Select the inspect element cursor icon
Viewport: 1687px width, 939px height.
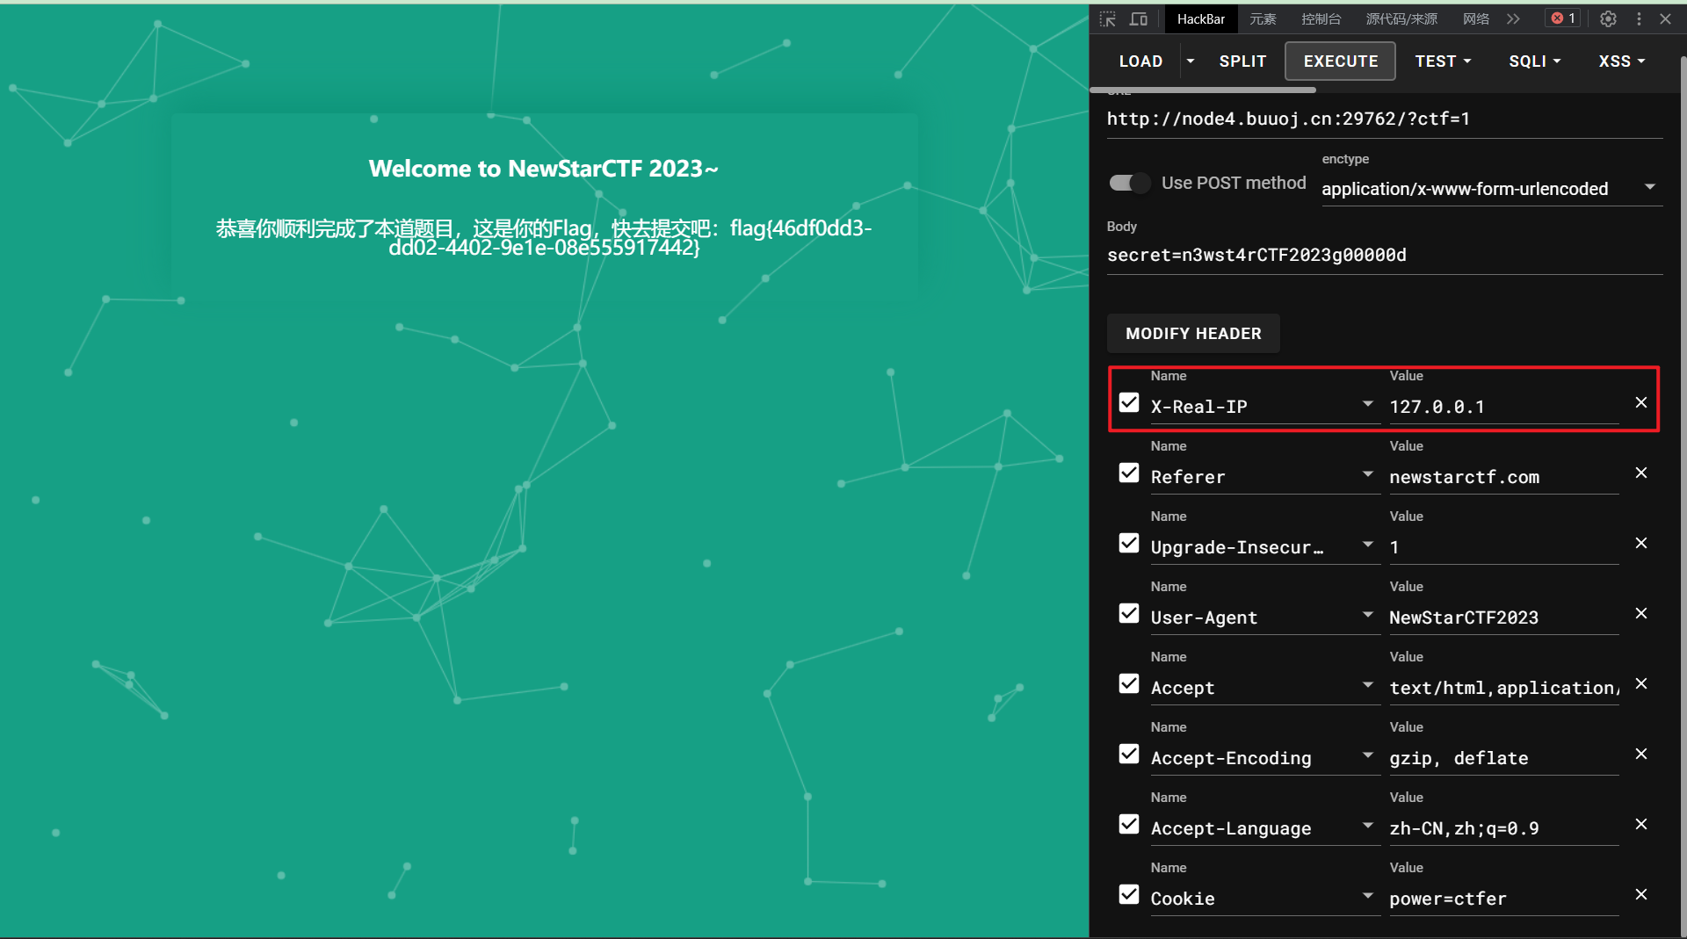1107,18
